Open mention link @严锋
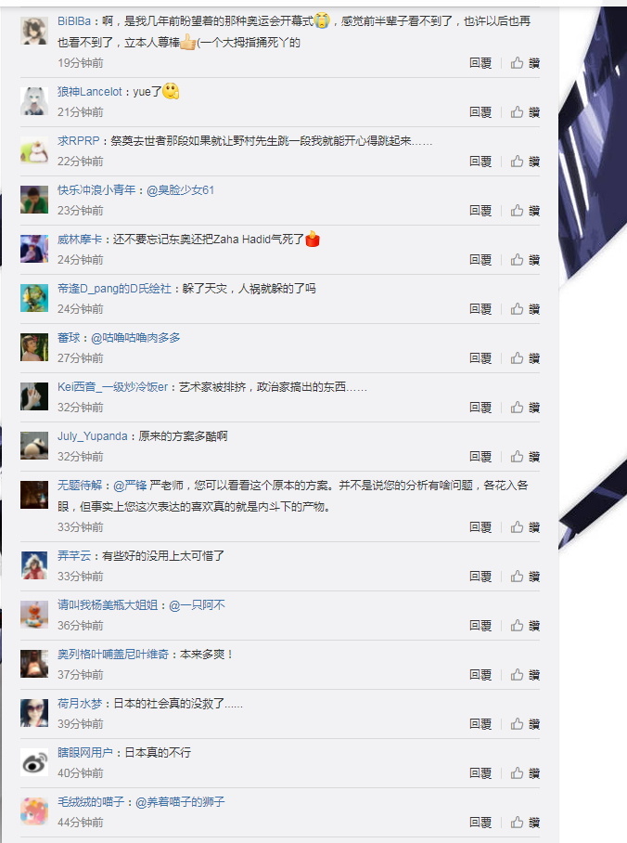The width and height of the screenshot is (627, 843). pos(130,486)
